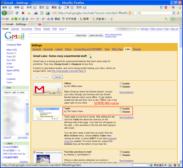Click the chat 'Search, add, or invite' field
Screen dimensions: 183x168
(16, 92)
